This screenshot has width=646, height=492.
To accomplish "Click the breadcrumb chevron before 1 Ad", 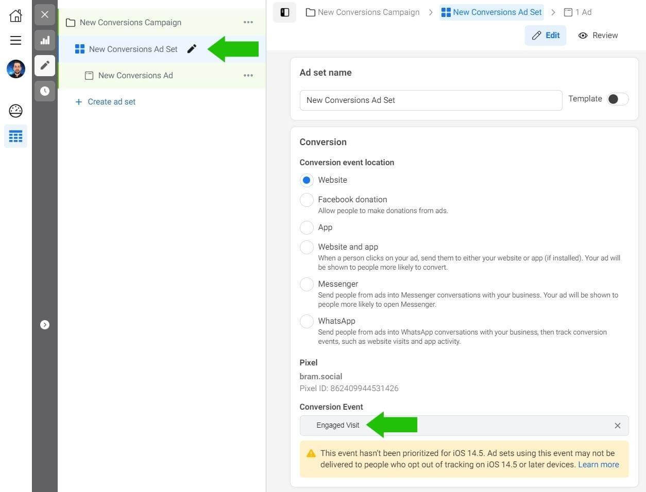I will 553,12.
